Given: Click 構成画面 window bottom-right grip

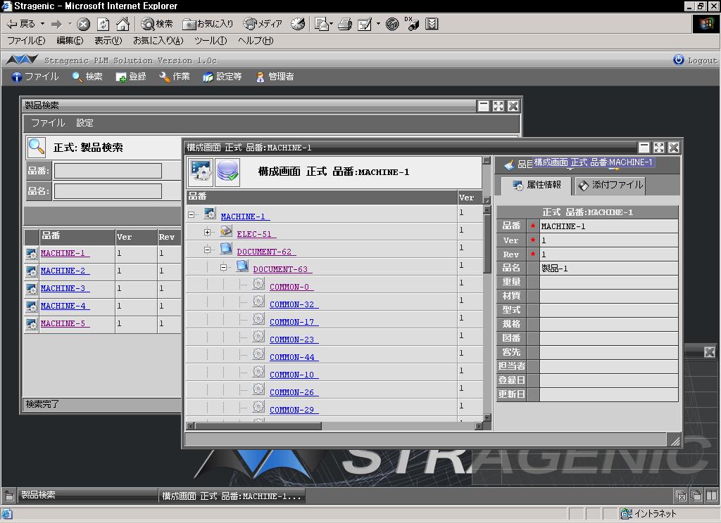Looking at the screenshot, I should (x=675, y=441).
